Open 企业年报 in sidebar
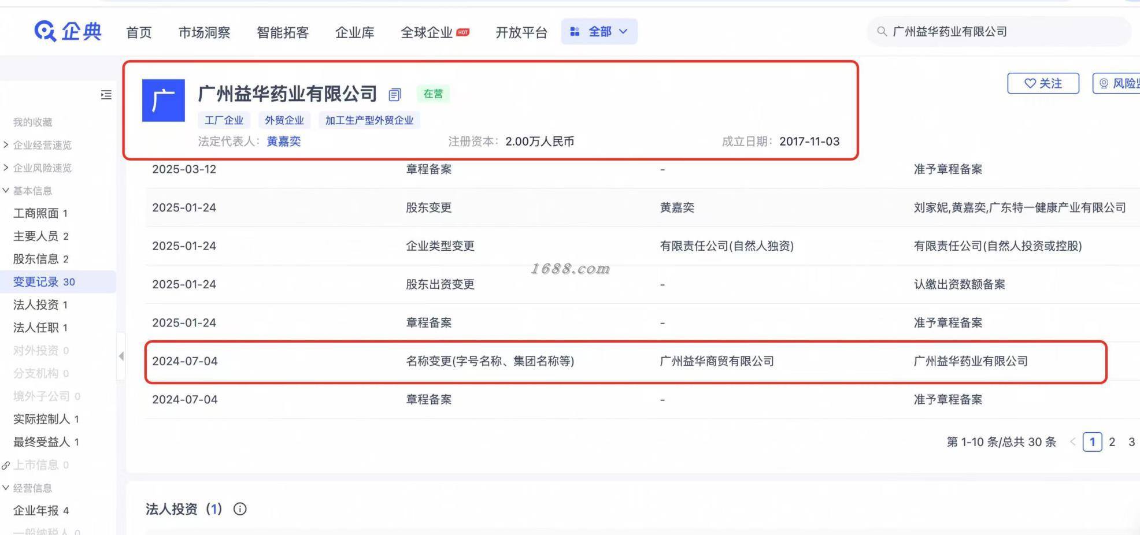 41,511
